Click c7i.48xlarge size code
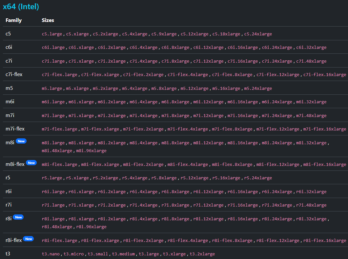Image resolution: width=348 pixels, height=259 pixels. 311,61
